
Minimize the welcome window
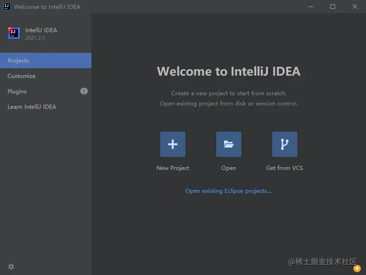point(311,7)
